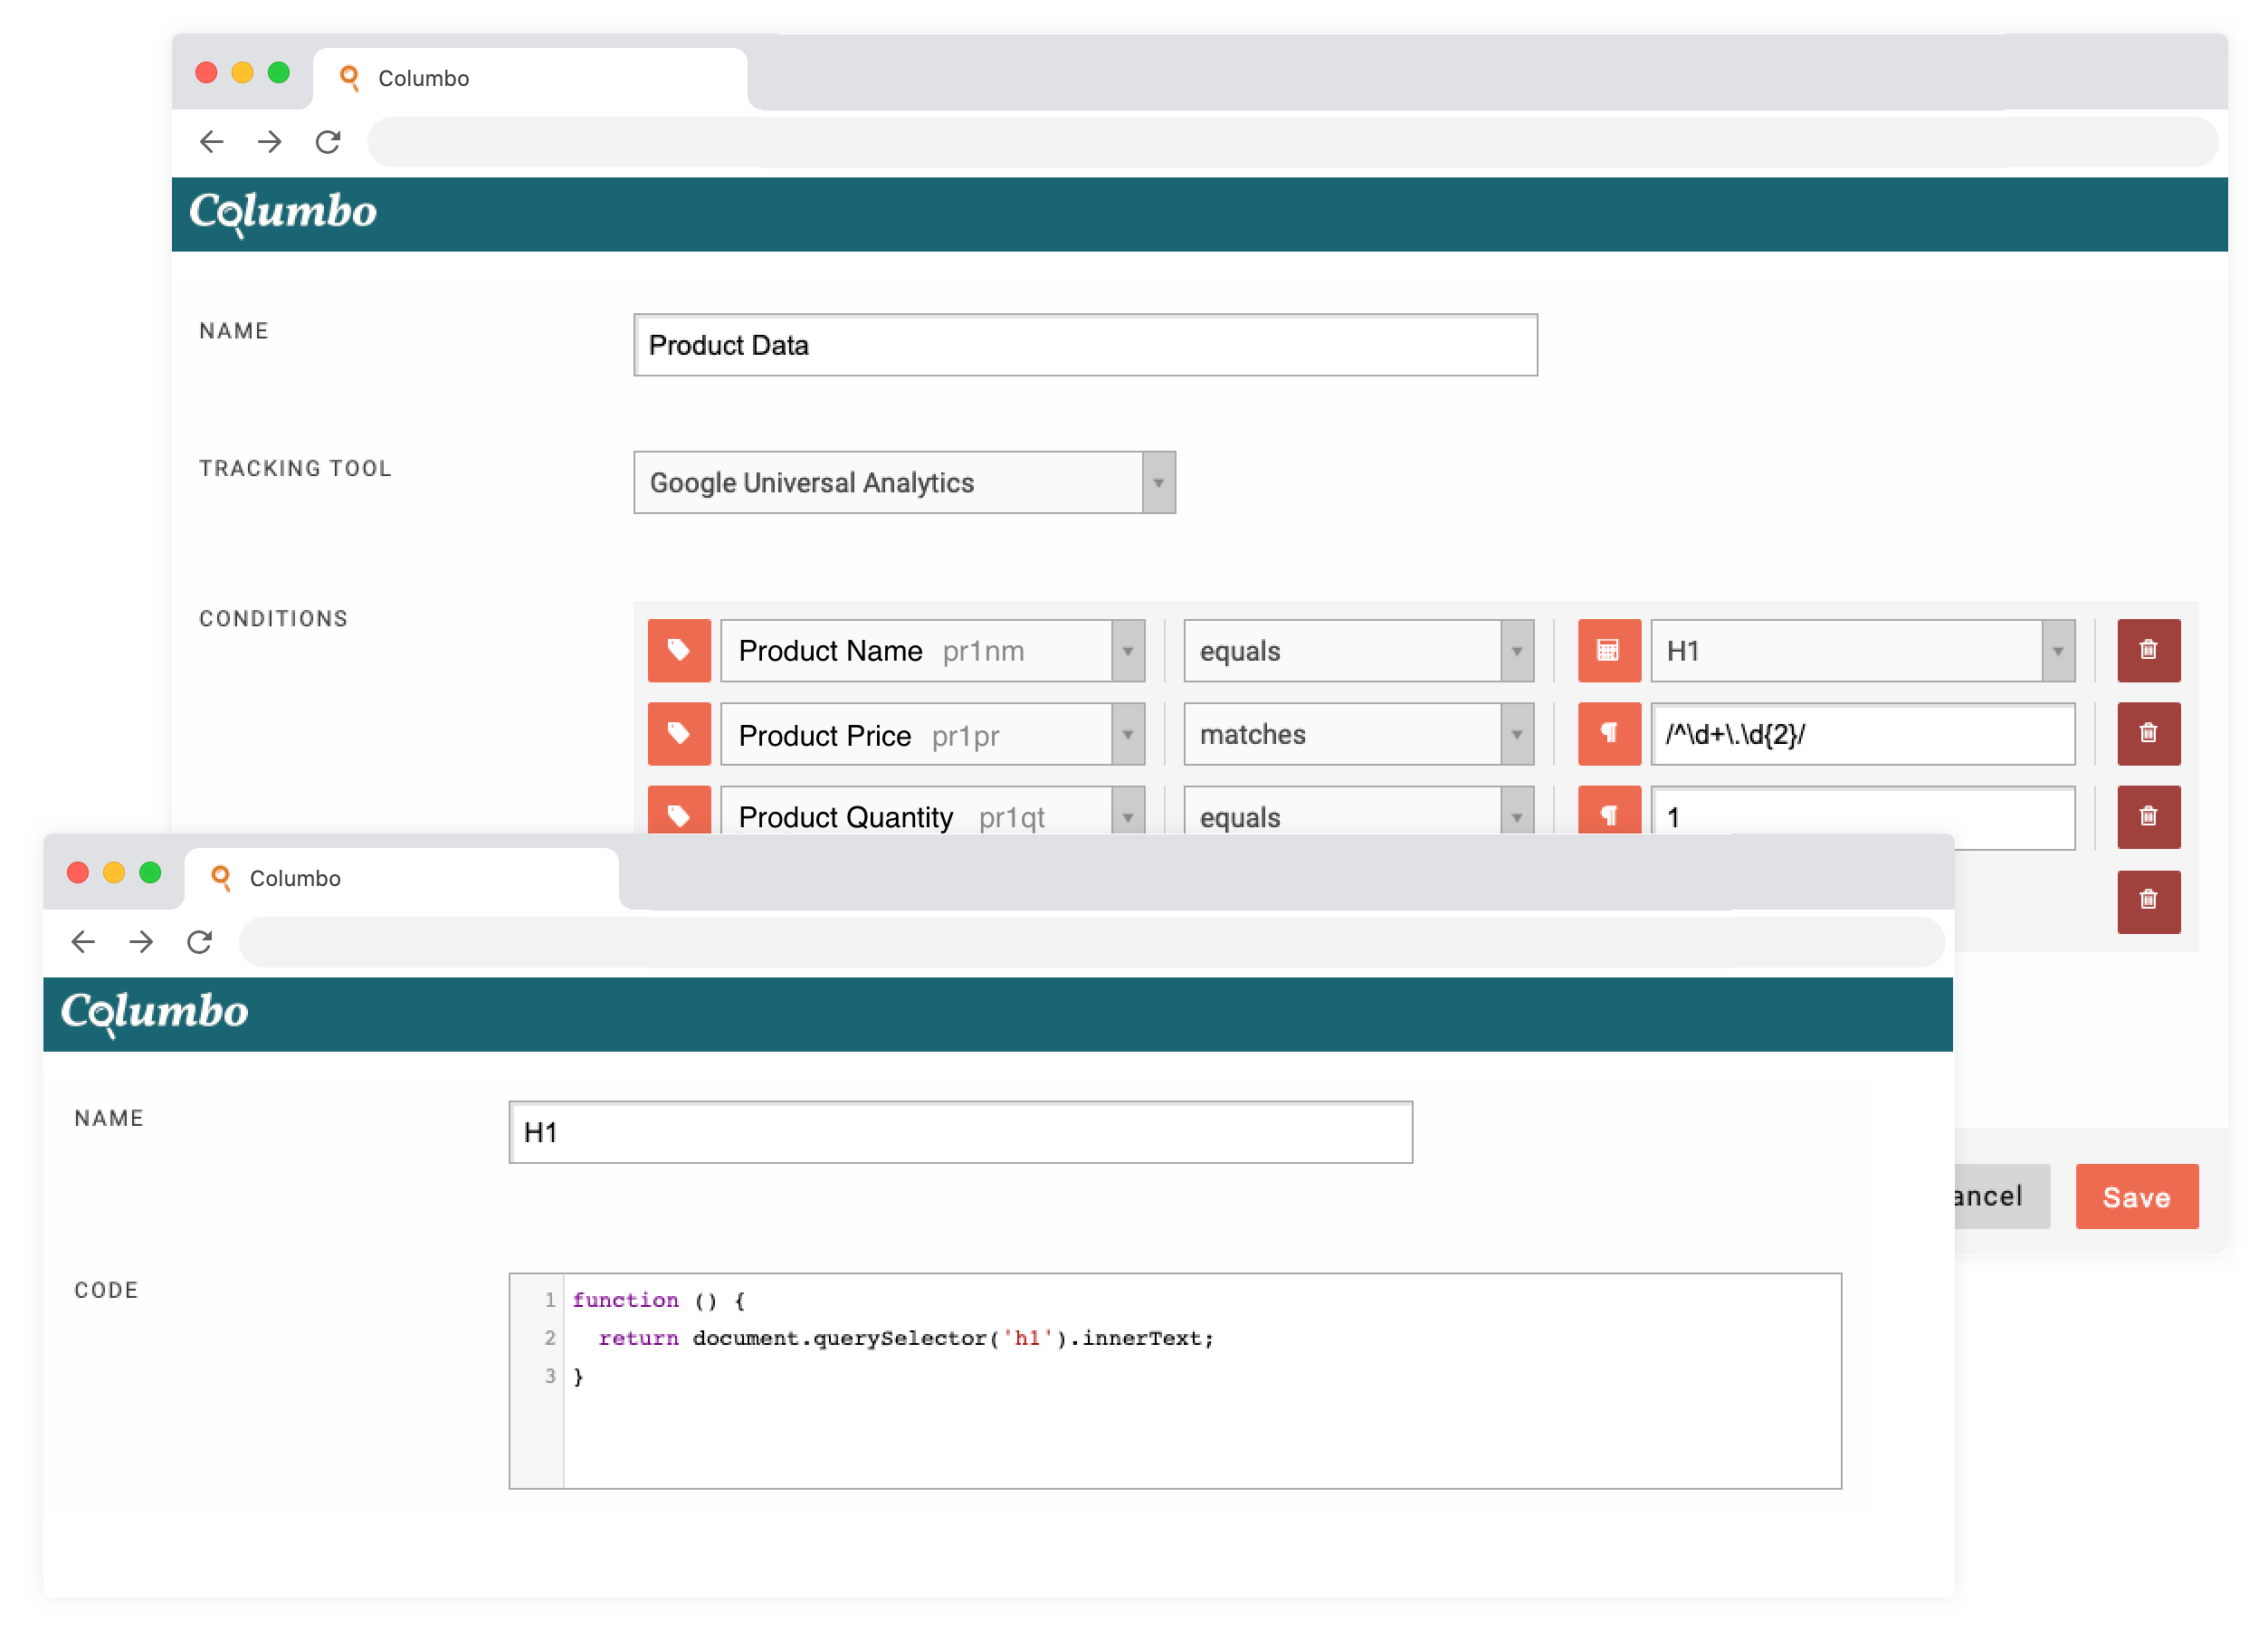2268x1649 pixels.
Task: Delete the Product Name condition
Action: pos(2148,651)
